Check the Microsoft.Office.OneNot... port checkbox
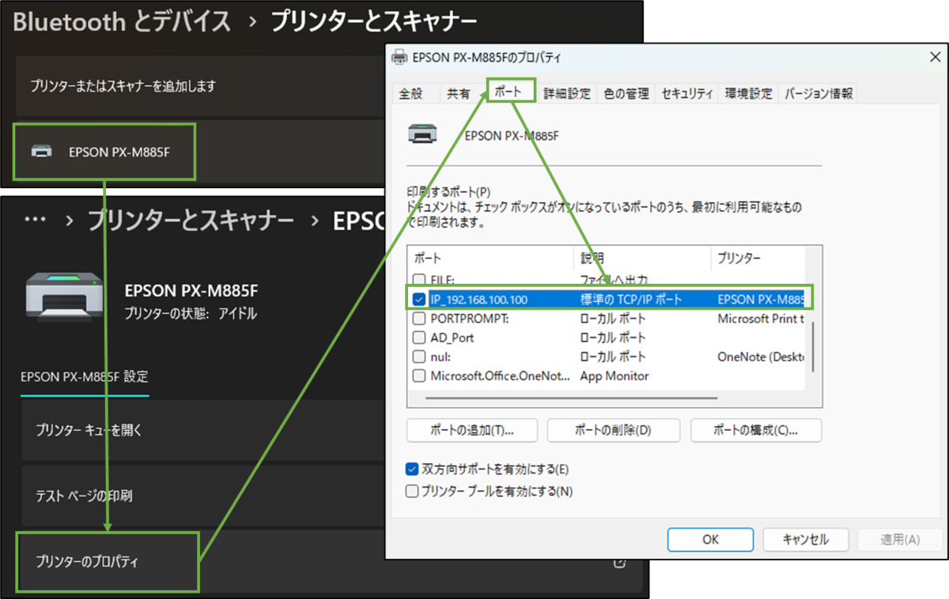This screenshot has height=599, width=949. click(x=420, y=375)
